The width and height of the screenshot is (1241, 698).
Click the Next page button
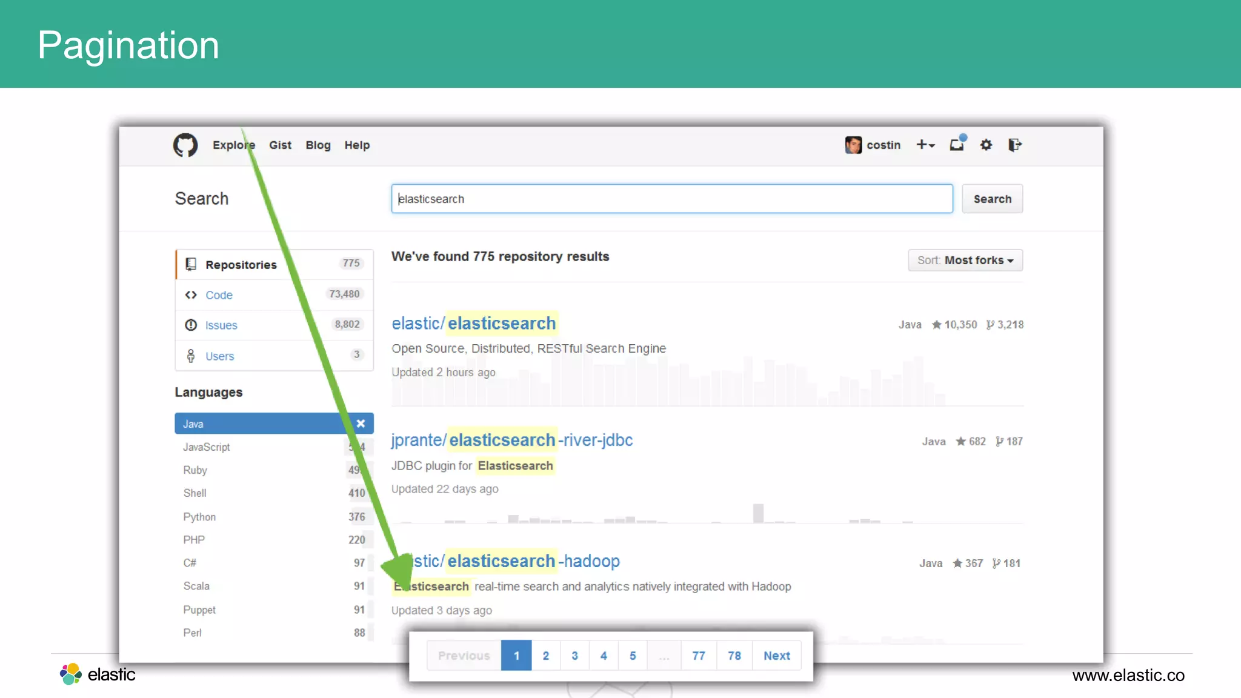[777, 656]
